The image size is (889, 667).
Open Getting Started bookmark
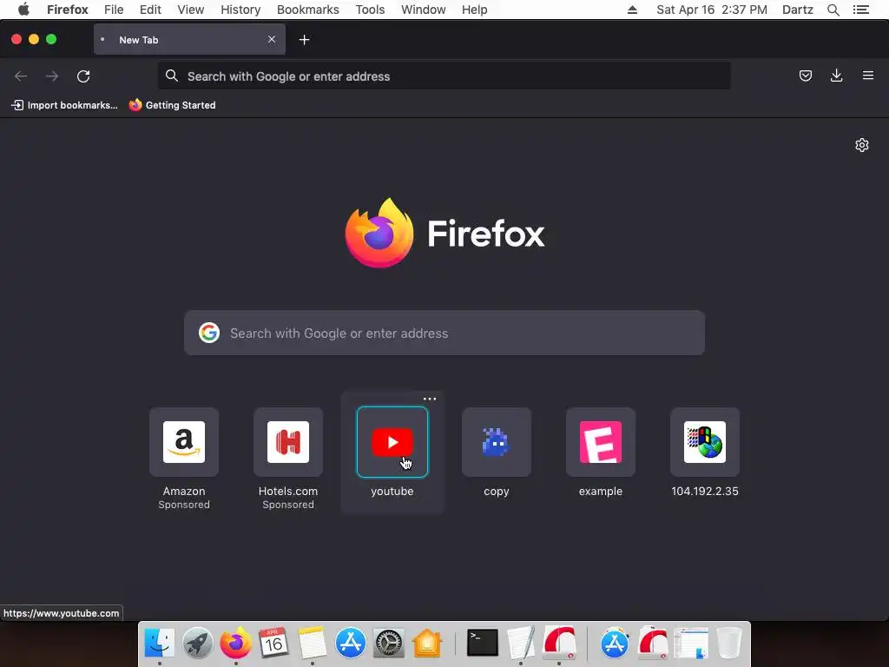click(173, 105)
